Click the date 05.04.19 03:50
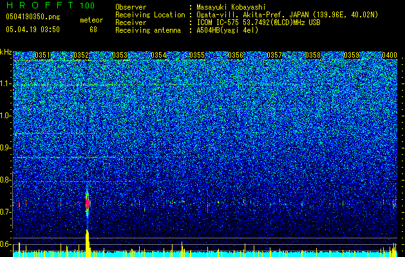 33,30
